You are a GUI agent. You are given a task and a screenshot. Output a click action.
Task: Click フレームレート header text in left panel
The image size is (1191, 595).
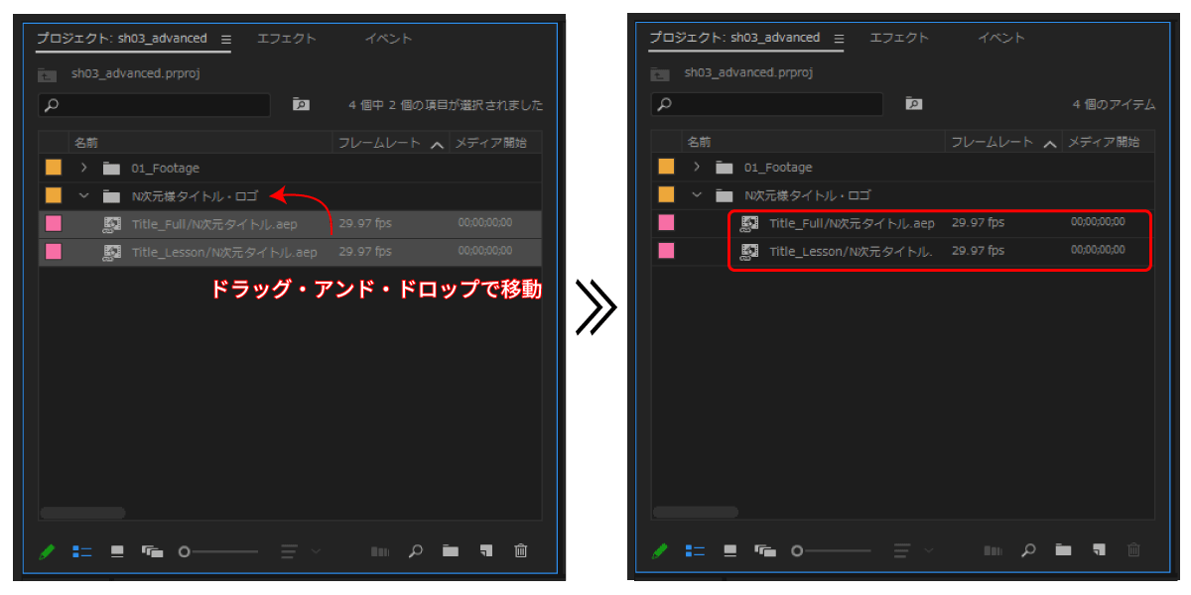click(x=380, y=144)
